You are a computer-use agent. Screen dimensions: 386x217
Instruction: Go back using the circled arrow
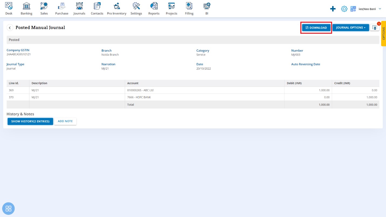pos(10,27)
